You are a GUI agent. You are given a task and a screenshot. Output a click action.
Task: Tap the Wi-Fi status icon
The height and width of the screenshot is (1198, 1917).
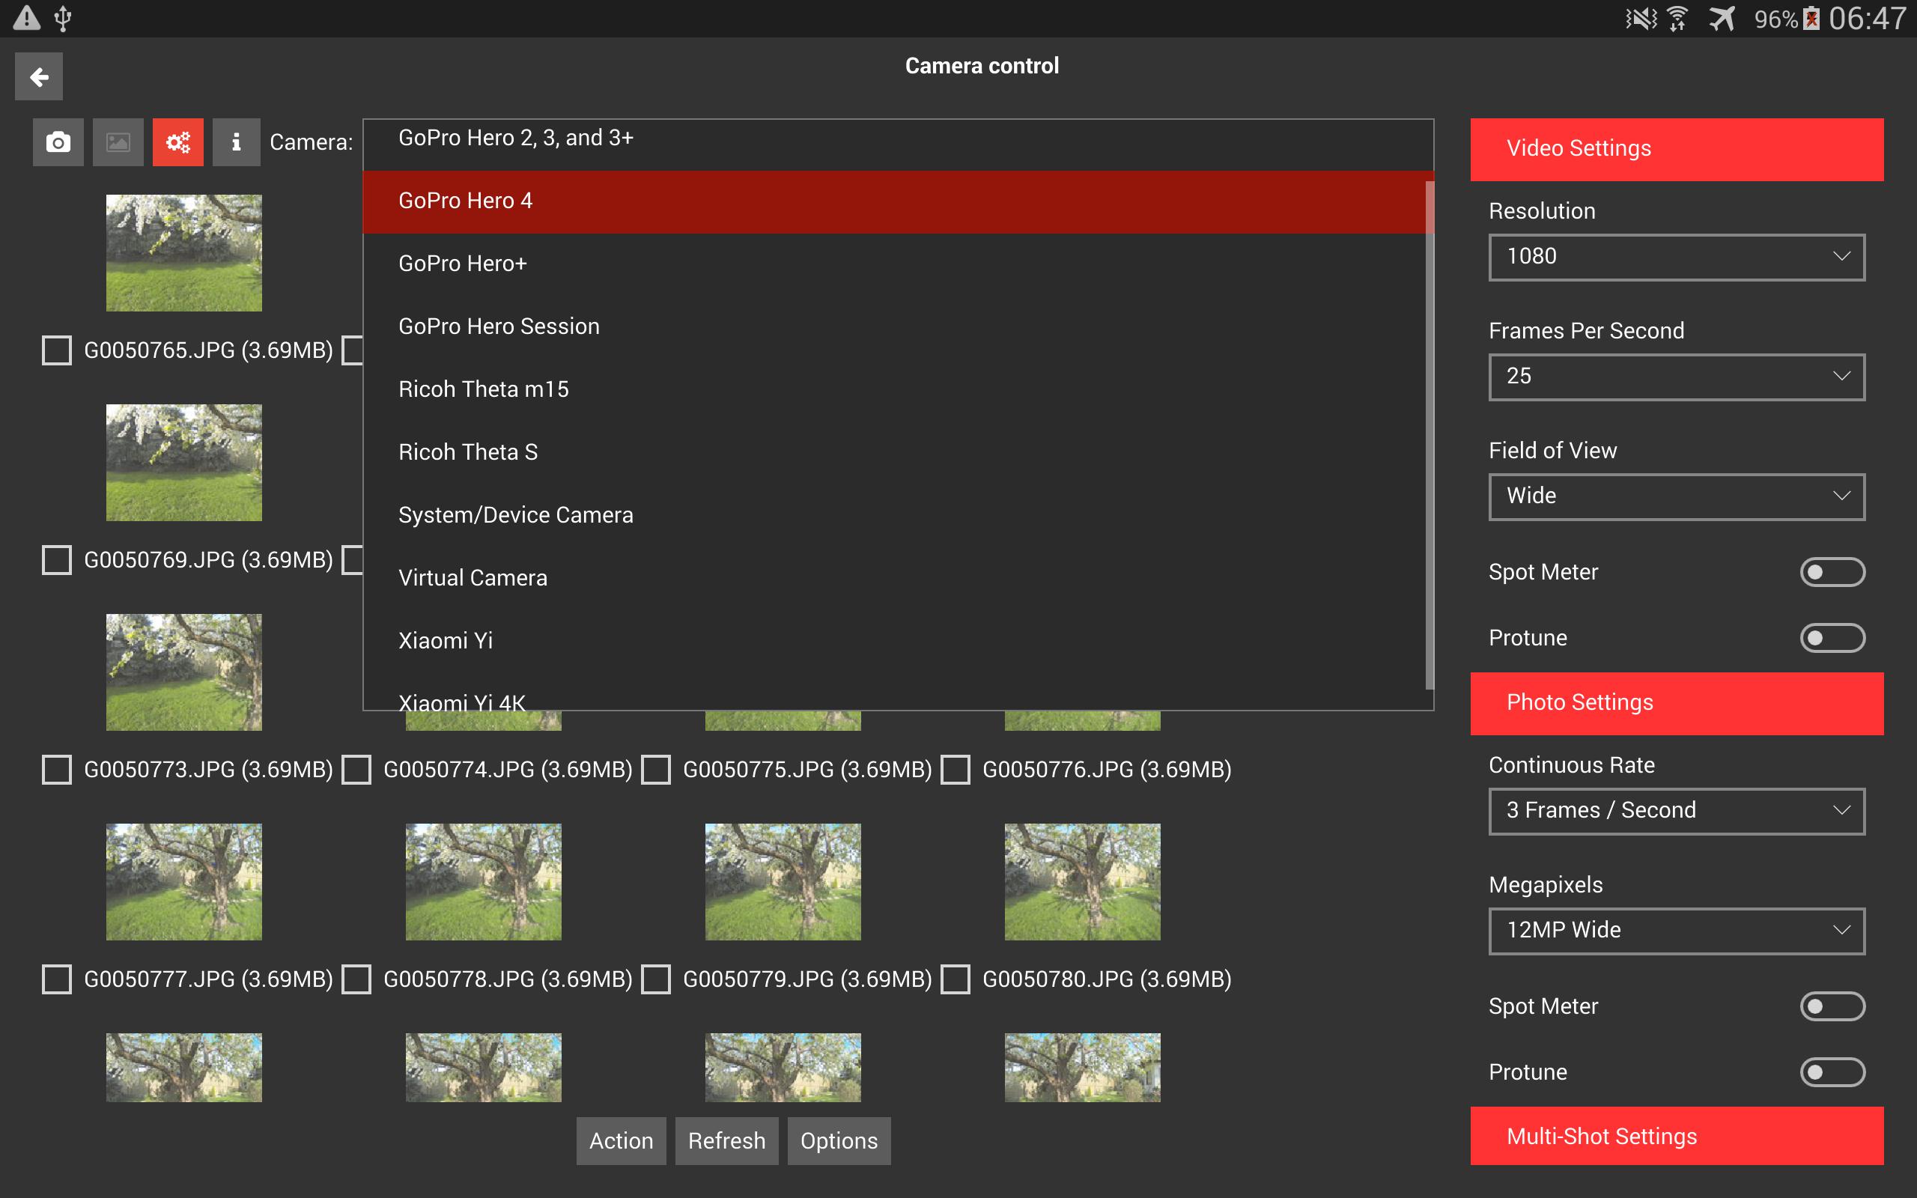click(1677, 18)
